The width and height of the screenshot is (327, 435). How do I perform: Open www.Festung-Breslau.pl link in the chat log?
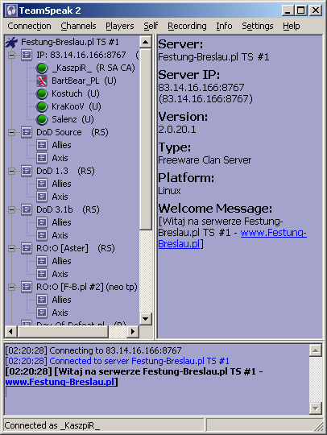pyautogui.click(x=60, y=382)
